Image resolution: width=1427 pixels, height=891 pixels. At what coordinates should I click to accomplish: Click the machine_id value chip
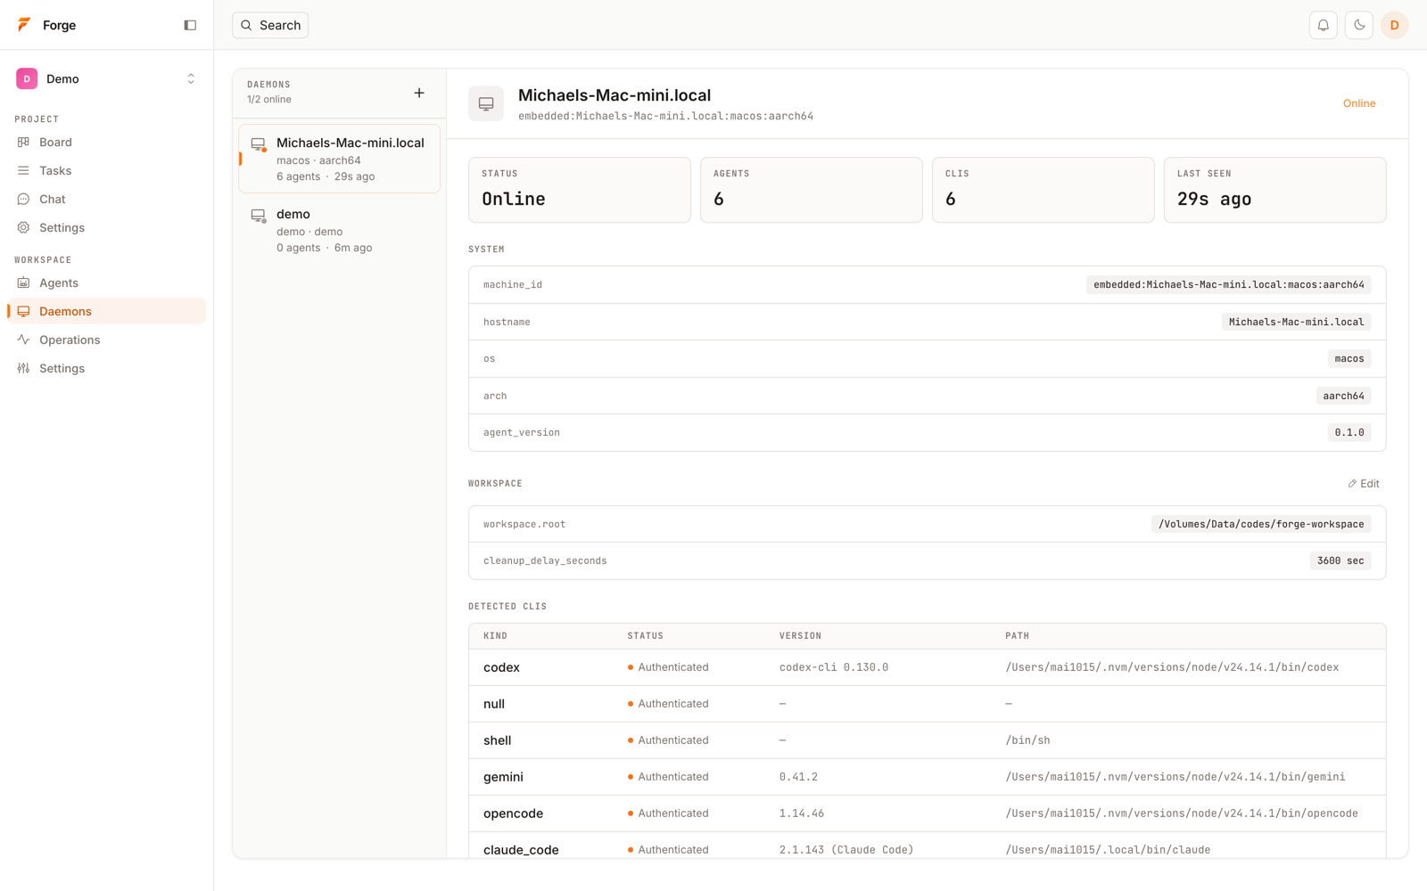click(1229, 285)
